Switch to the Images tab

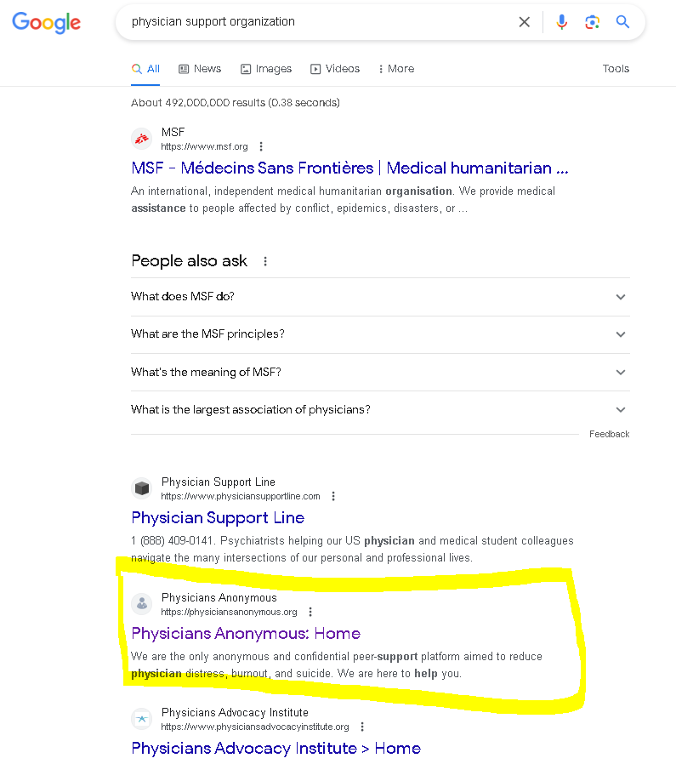(x=266, y=69)
